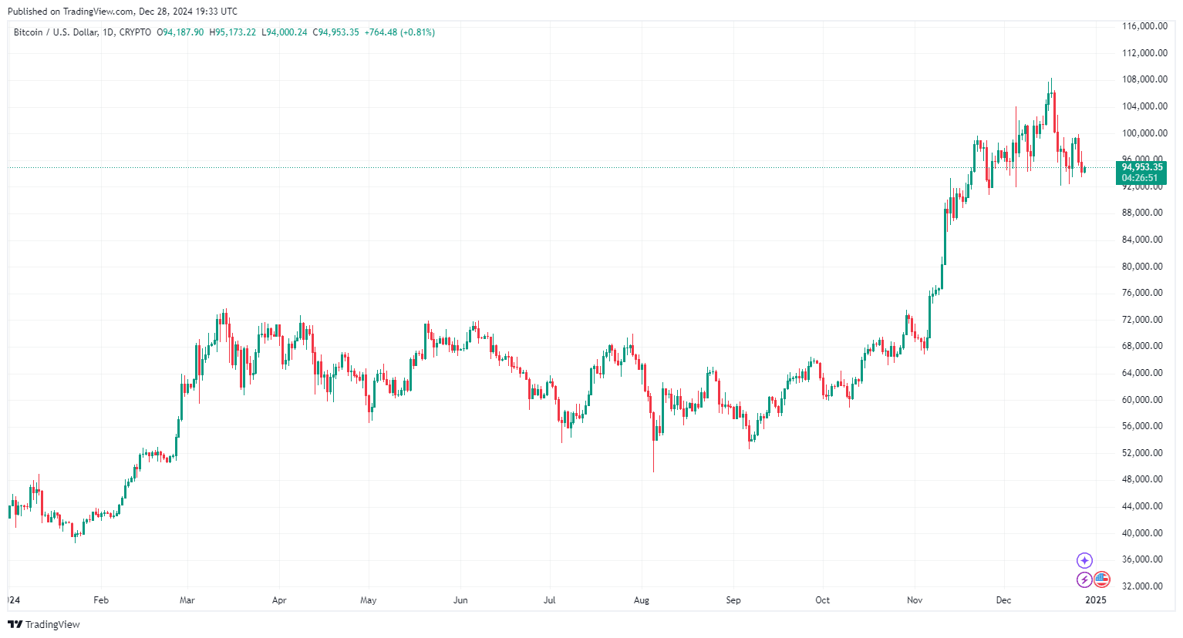
Task: Click the Feb label on the time axis
Action: [x=101, y=600]
